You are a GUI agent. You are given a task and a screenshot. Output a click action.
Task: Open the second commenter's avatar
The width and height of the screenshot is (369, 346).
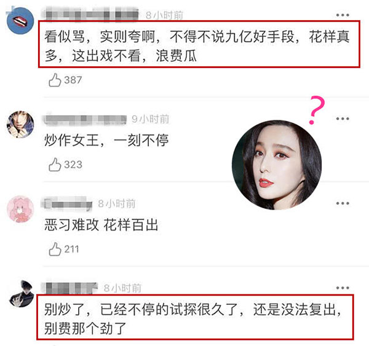pyautogui.click(x=20, y=124)
